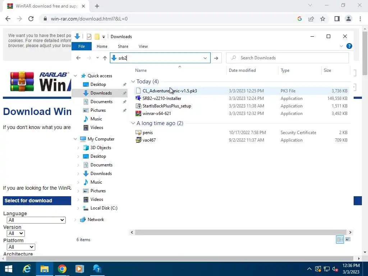The image size is (368, 276).
Task: Click the Explorer horizontal scrollbar
Action: point(240,233)
